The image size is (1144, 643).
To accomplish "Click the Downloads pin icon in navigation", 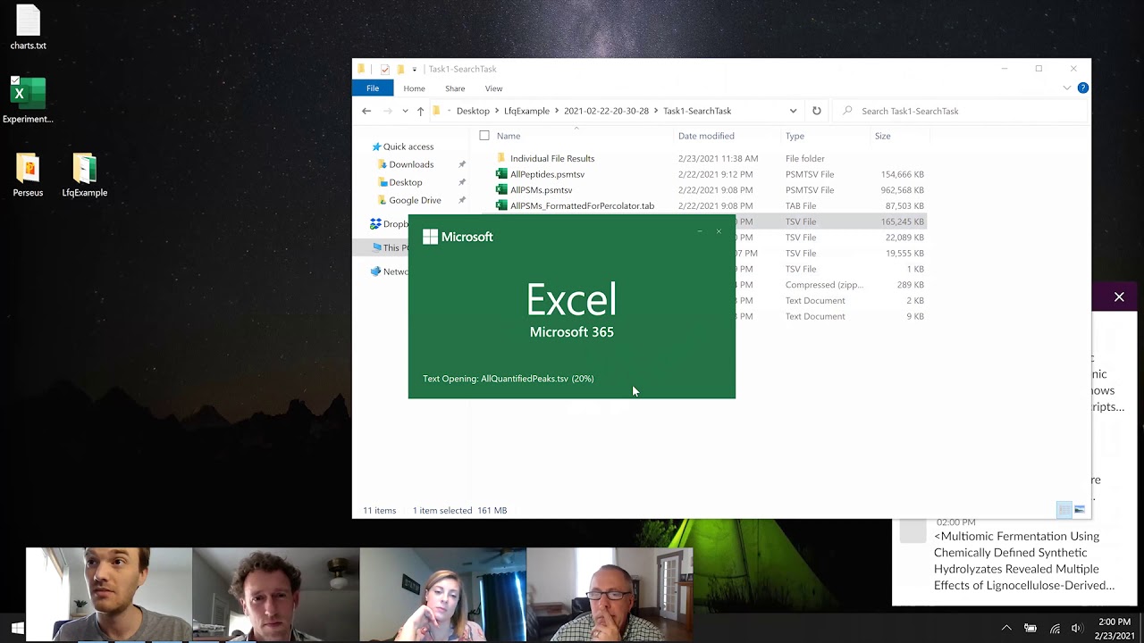I will pyautogui.click(x=462, y=164).
